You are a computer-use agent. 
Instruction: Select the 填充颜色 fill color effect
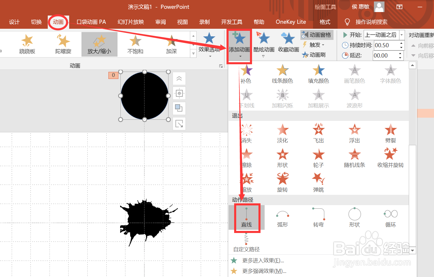(319, 74)
